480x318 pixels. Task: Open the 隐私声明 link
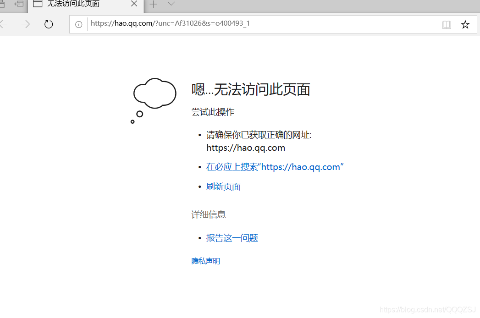click(x=205, y=261)
